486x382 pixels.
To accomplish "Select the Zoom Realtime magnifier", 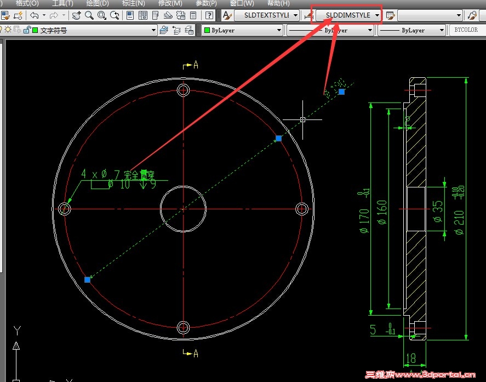I will [x=89, y=15].
